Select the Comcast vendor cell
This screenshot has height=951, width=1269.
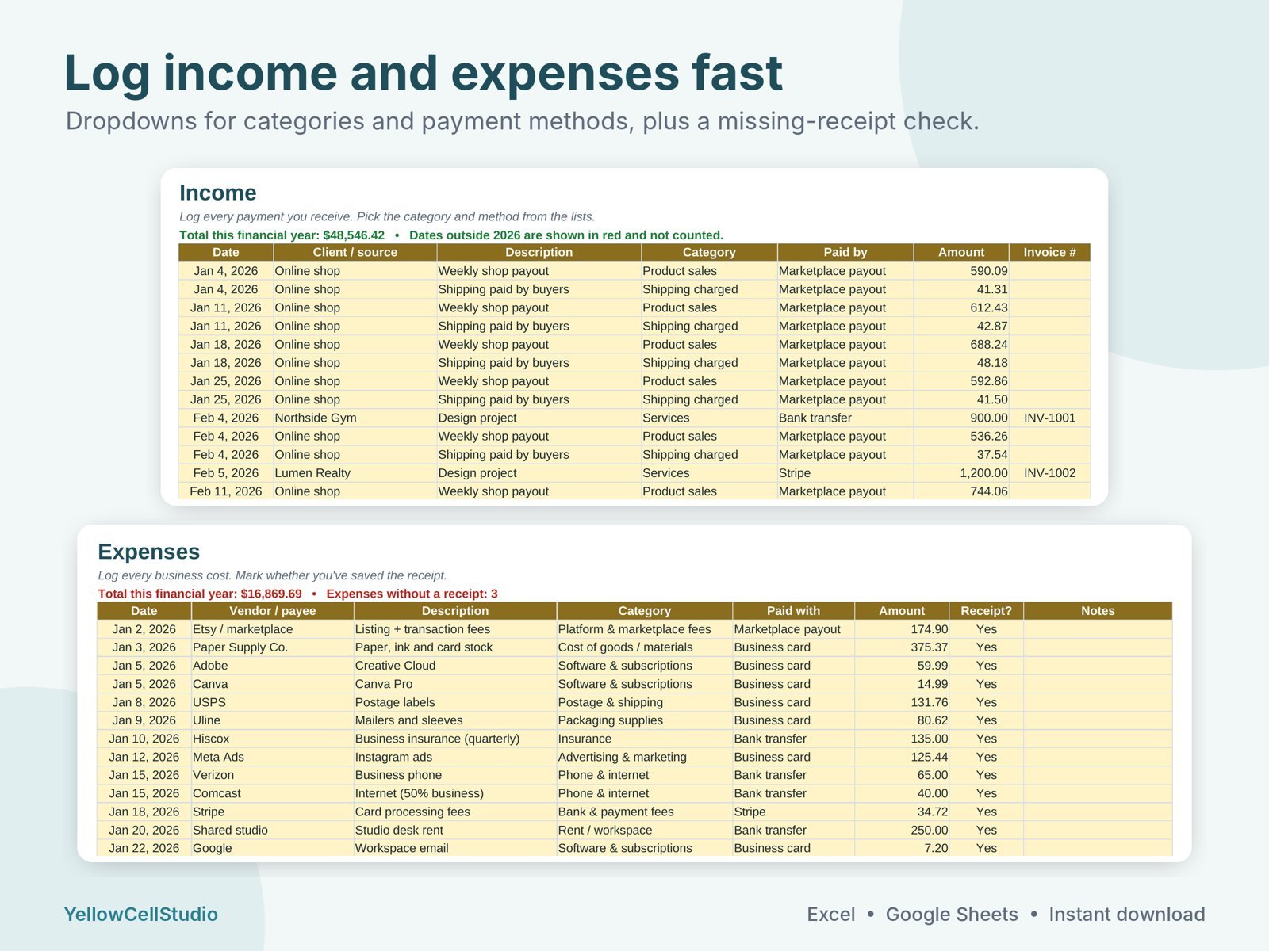click(272, 793)
